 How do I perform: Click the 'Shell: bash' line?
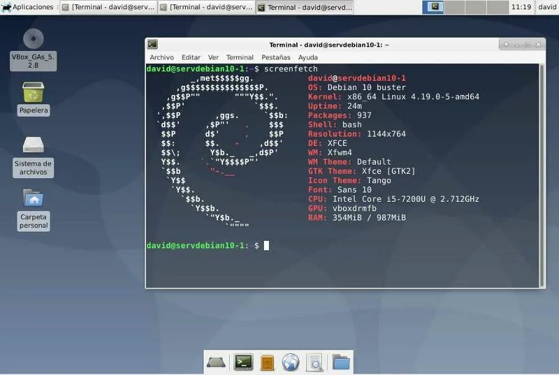coord(335,124)
